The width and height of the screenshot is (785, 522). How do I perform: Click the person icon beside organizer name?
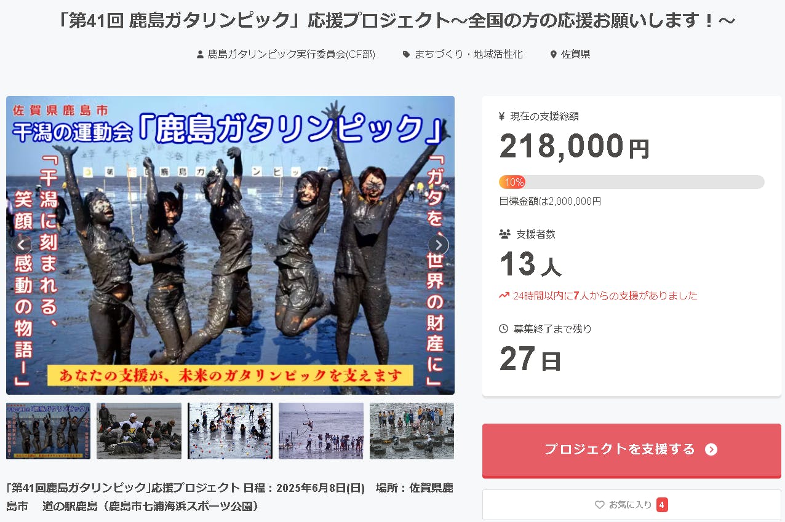point(200,54)
